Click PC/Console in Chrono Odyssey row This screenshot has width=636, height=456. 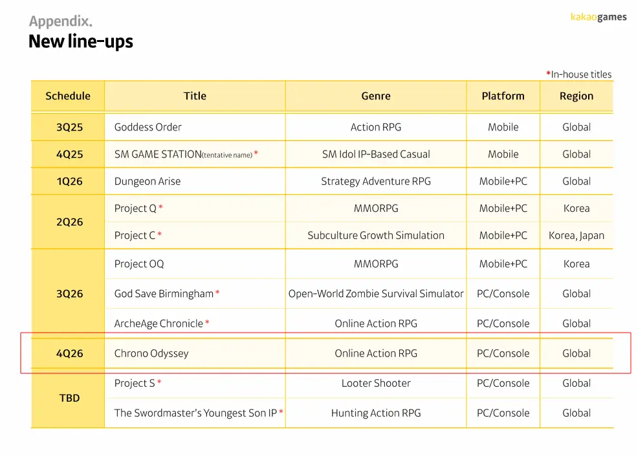pyautogui.click(x=503, y=353)
